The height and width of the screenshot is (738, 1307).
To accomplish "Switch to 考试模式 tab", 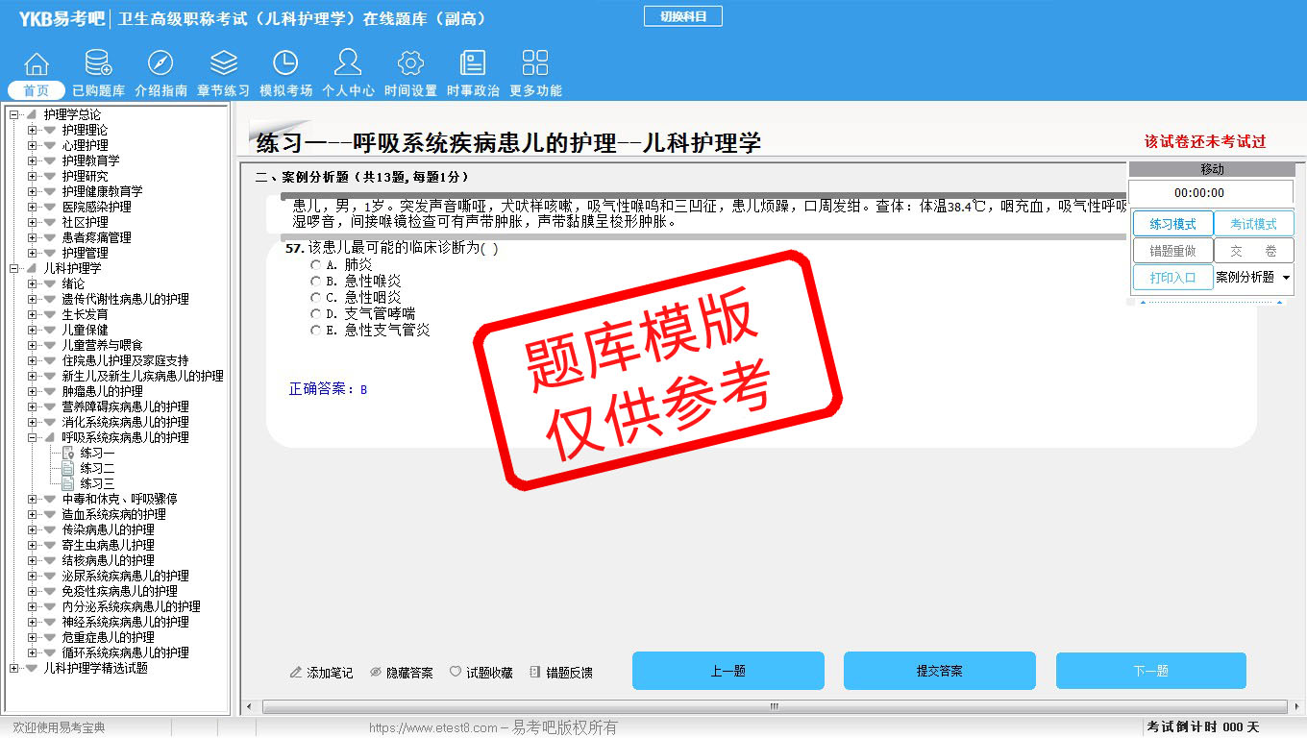I will pos(1253,224).
